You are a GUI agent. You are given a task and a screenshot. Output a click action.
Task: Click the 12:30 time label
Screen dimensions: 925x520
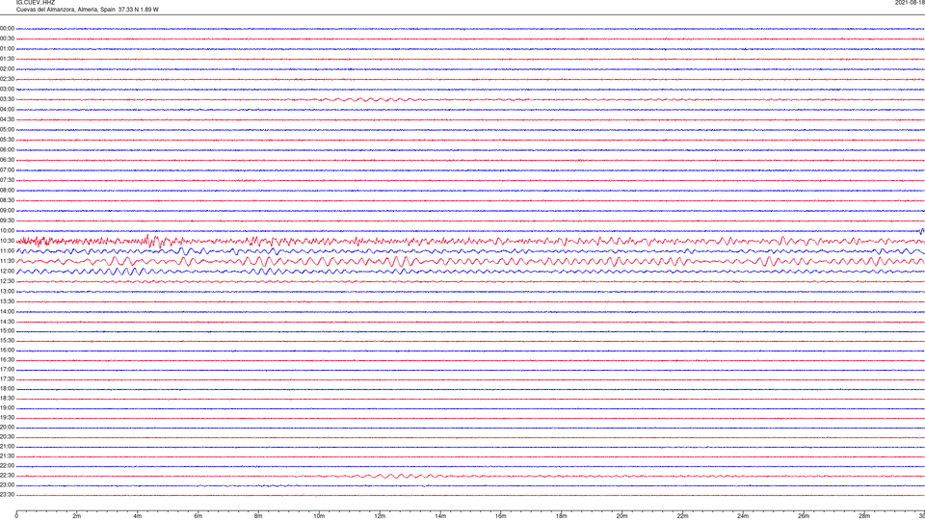coord(7,281)
